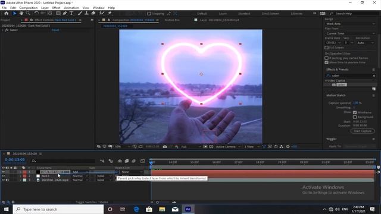The image size is (381, 214).
Task: Open the Composition menu
Action: point(28,8)
